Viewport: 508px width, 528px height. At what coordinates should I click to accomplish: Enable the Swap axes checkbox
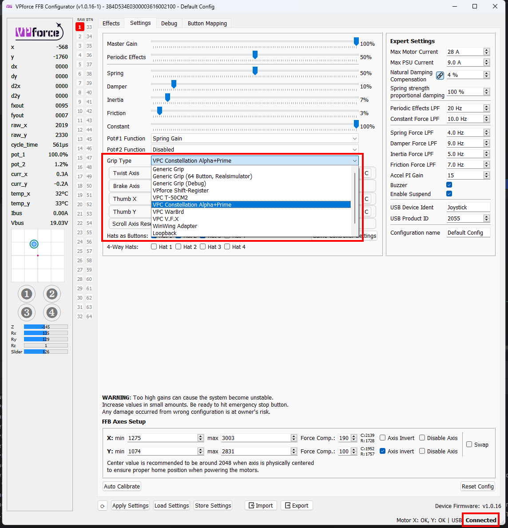click(469, 444)
